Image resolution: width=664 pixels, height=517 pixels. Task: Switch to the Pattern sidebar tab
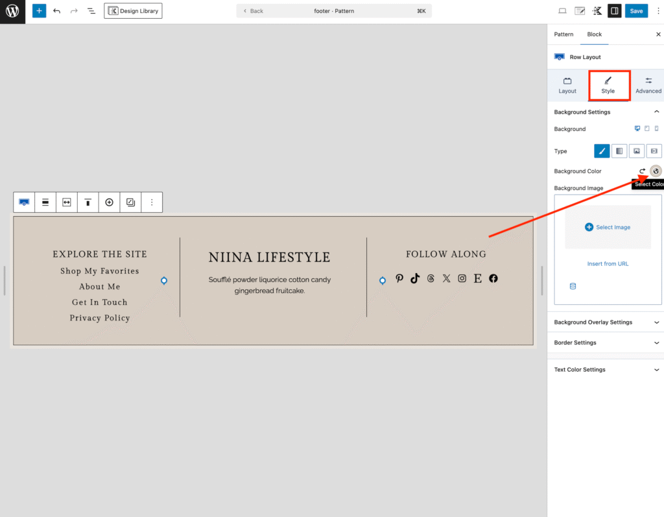pyautogui.click(x=563, y=34)
